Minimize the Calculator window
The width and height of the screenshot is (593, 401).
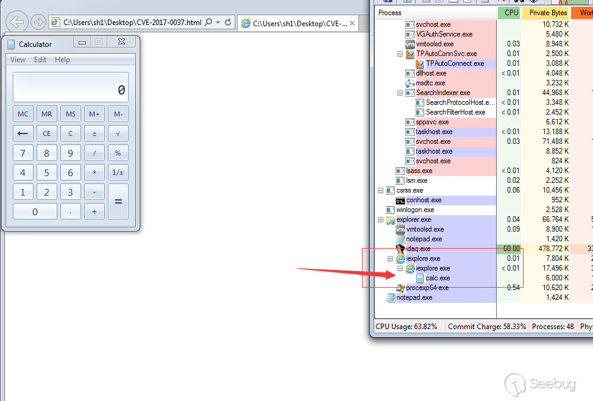[x=82, y=42]
